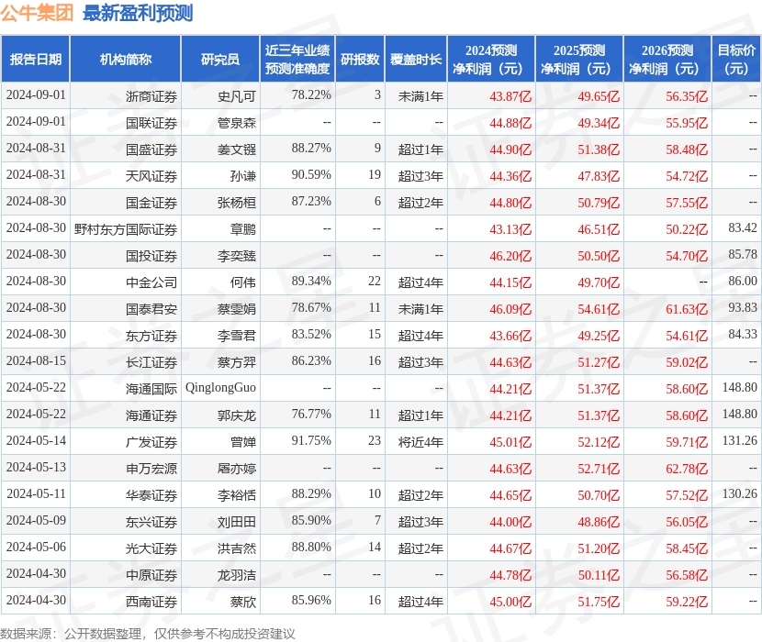The image size is (762, 642).
Task: Click the 研究员 column header
Action: click(220, 60)
